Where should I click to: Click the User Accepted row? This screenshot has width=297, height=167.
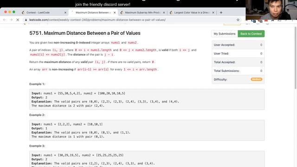[238, 45]
